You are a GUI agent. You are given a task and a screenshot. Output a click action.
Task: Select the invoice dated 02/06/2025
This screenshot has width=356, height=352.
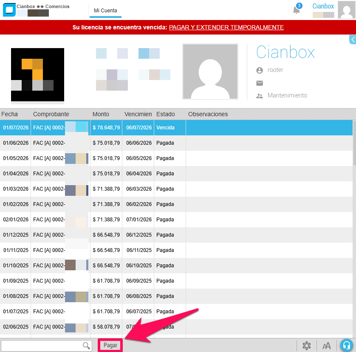point(176,327)
